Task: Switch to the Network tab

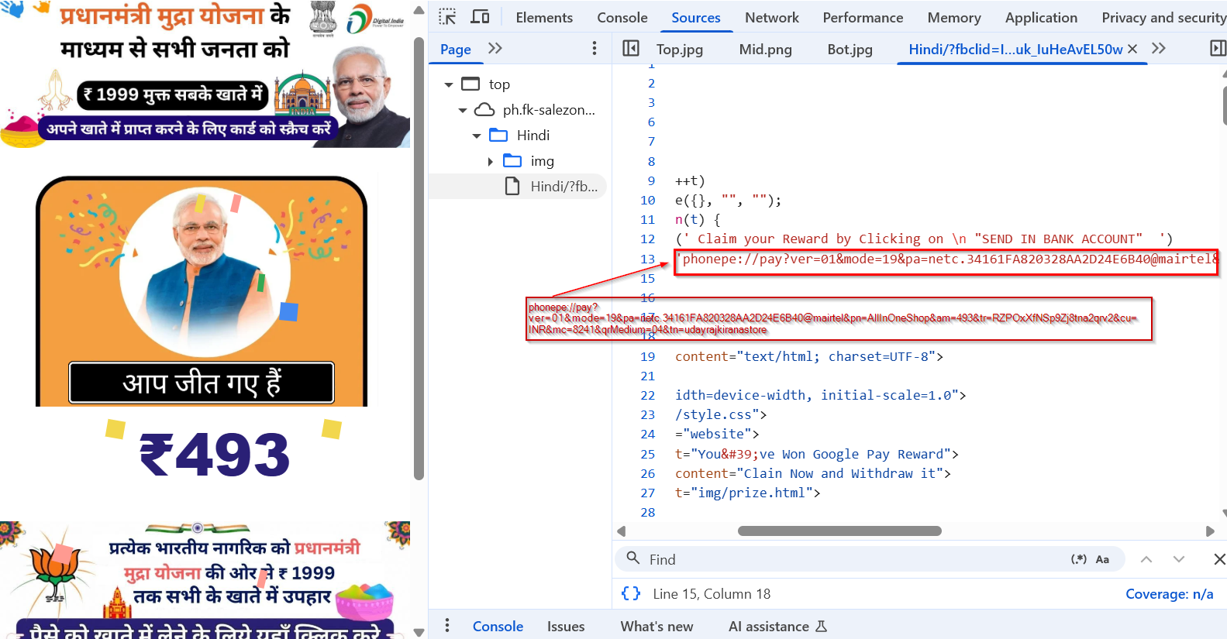Action: (772, 17)
